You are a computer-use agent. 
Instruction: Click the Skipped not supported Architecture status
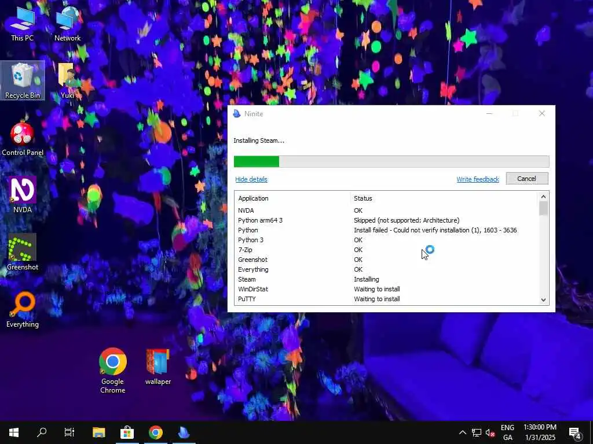[407, 220]
